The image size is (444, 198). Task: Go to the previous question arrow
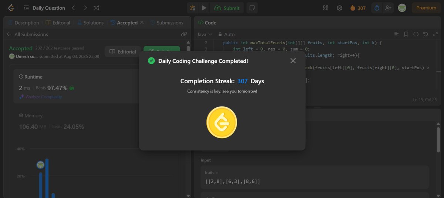[73, 8]
